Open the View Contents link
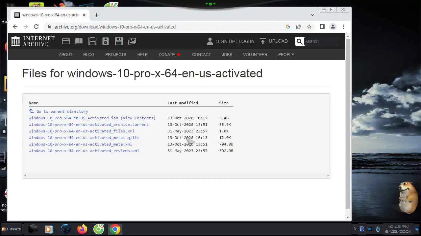The width and height of the screenshot is (421, 236). (x=138, y=118)
